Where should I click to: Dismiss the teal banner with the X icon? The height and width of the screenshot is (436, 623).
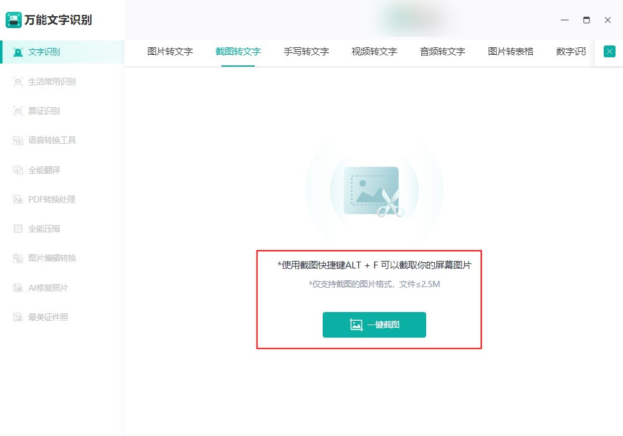point(609,52)
